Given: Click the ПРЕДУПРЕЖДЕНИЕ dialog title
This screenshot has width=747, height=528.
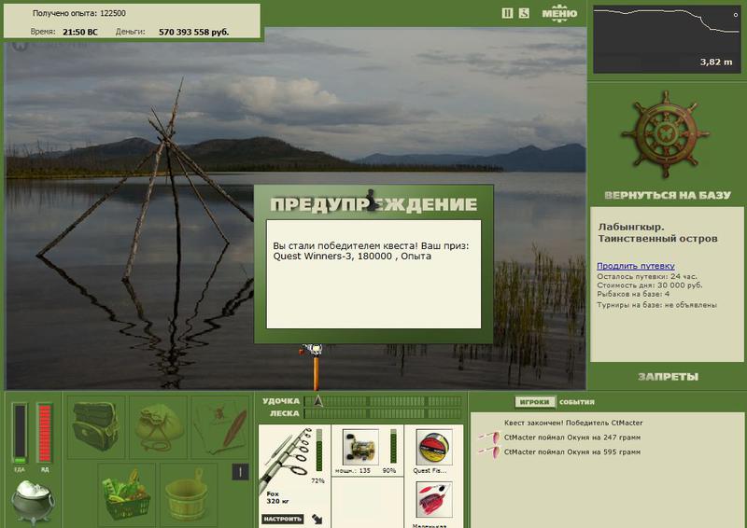Looking at the screenshot, I should point(373,203).
